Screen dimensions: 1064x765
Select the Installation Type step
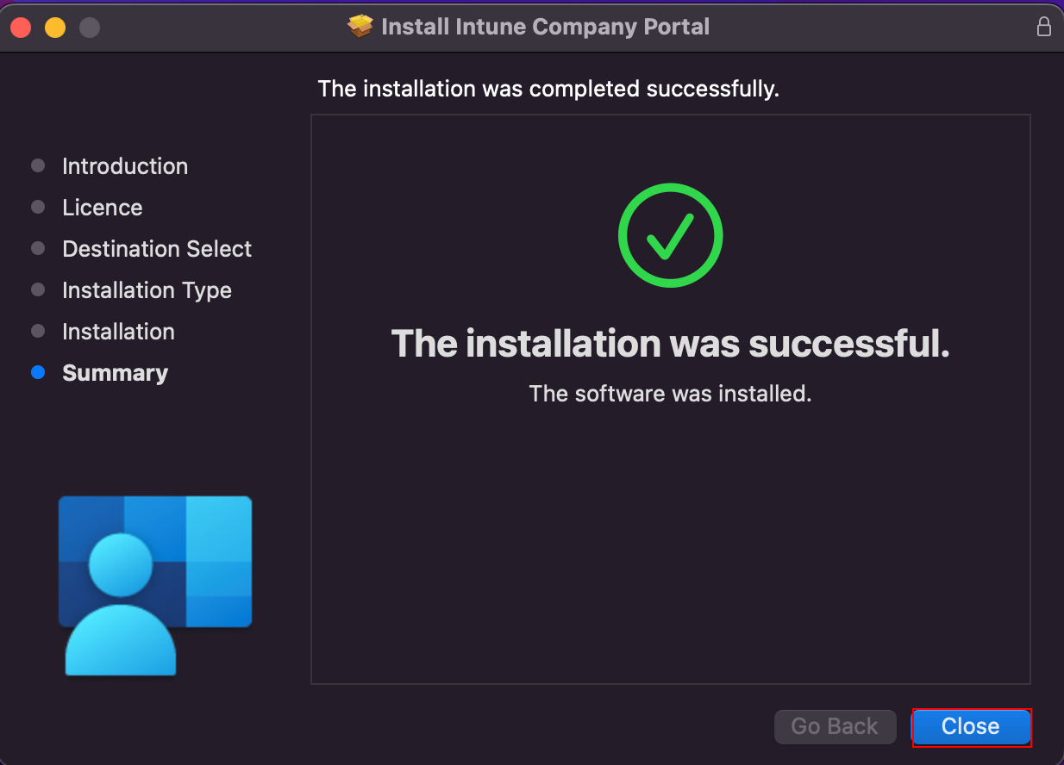point(147,290)
